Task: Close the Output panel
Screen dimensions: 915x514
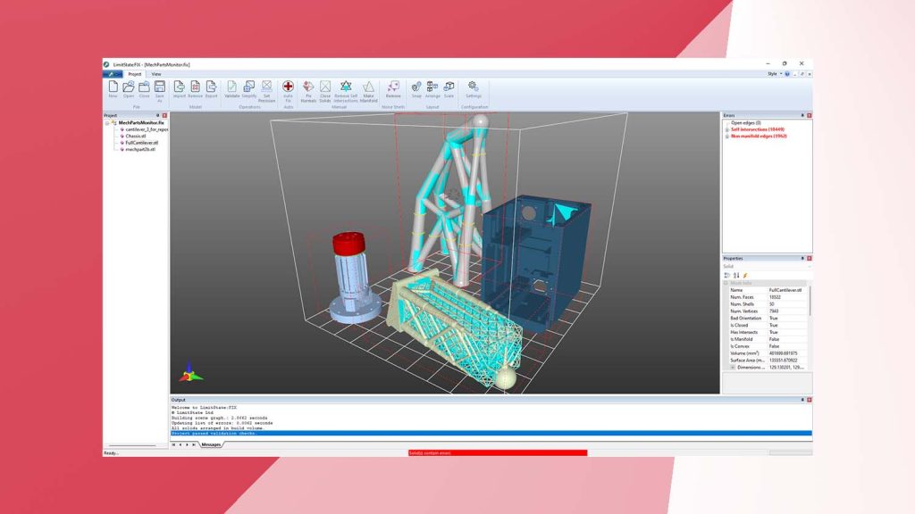Action: [809, 400]
